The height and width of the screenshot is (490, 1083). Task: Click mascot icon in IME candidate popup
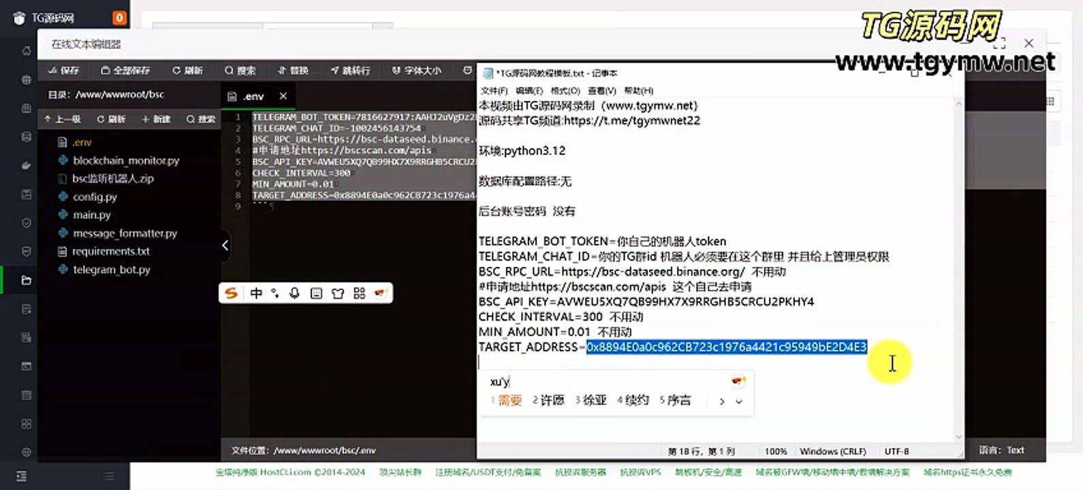(738, 381)
